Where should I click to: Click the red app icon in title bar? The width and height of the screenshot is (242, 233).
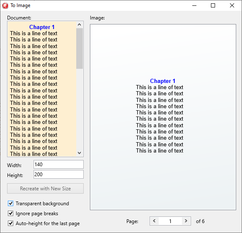pyautogui.click(x=5, y=5)
